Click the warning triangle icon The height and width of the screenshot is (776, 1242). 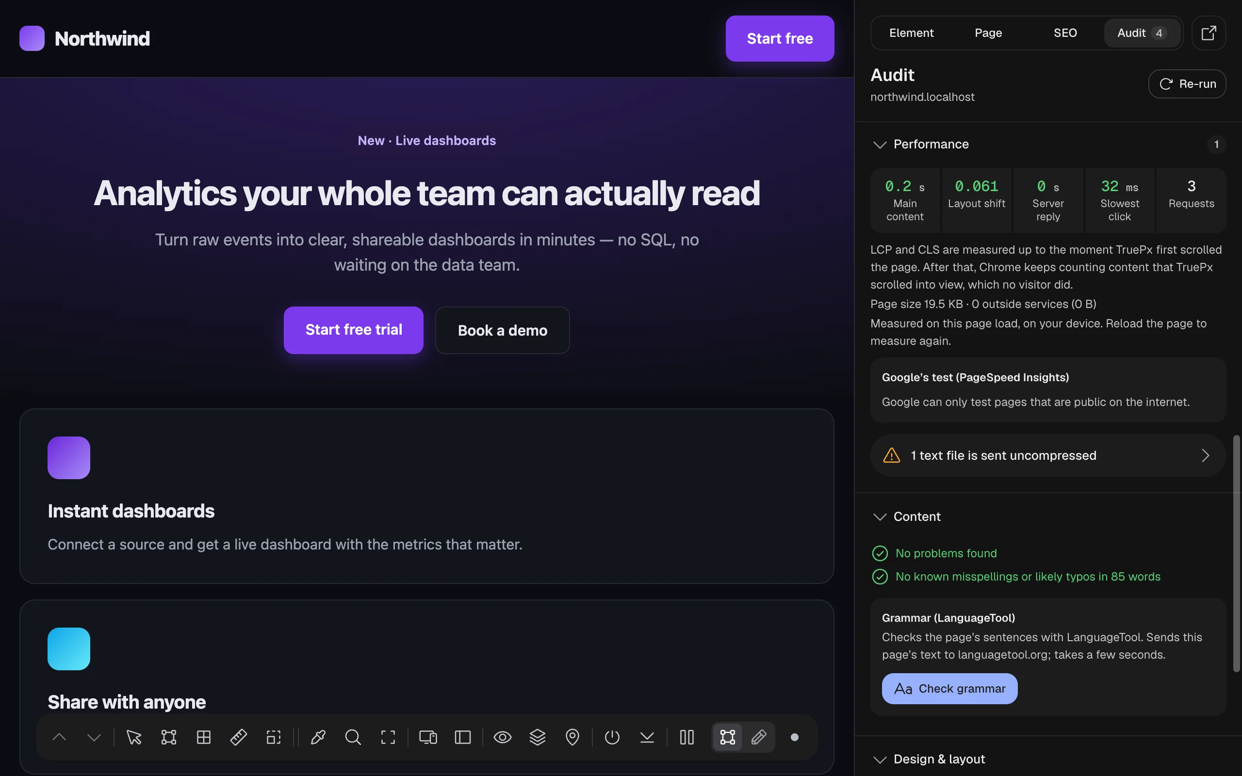[891, 455]
